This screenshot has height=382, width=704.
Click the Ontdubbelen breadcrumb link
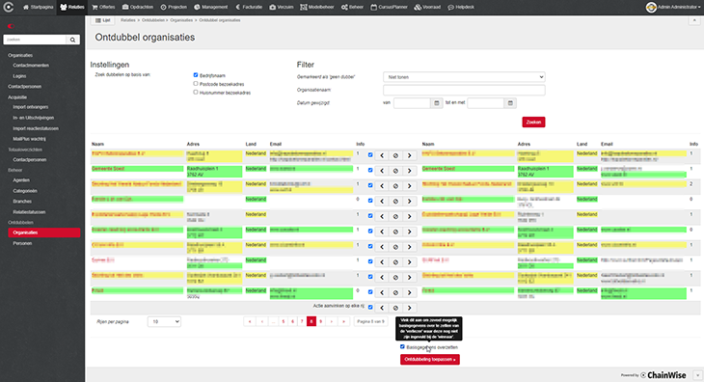pyautogui.click(x=153, y=20)
